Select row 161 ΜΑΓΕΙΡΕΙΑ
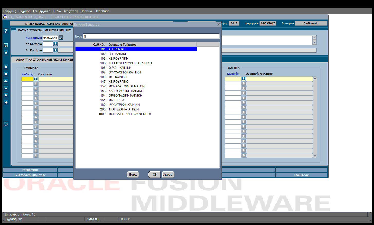Viewport: 374px width, 225px height. (136, 100)
